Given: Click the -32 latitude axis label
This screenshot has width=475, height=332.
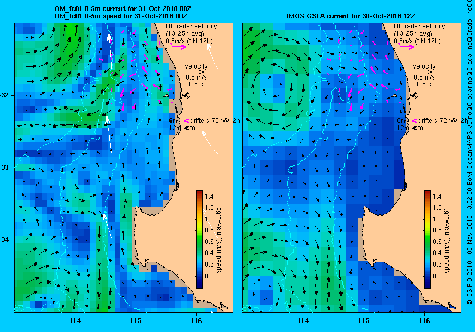Looking at the screenshot, I should [x=5, y=95].
